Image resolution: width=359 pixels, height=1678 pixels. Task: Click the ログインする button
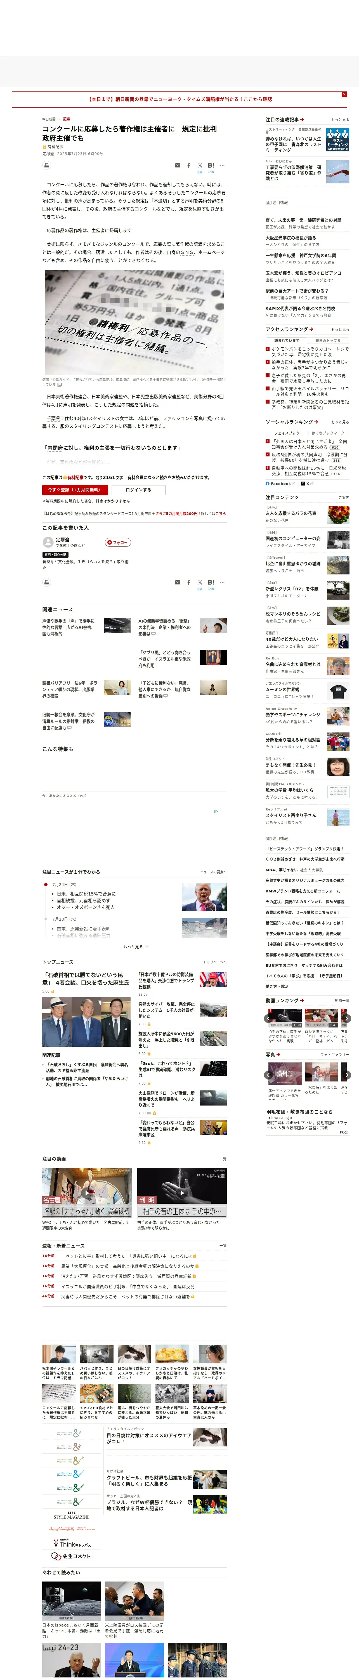tap(138, 490)
